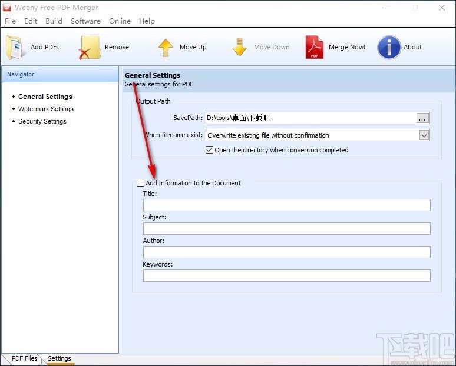Close the Weeny Free PDF Merger window
This screenshot has width=456, height=366.
coord(442,8)
